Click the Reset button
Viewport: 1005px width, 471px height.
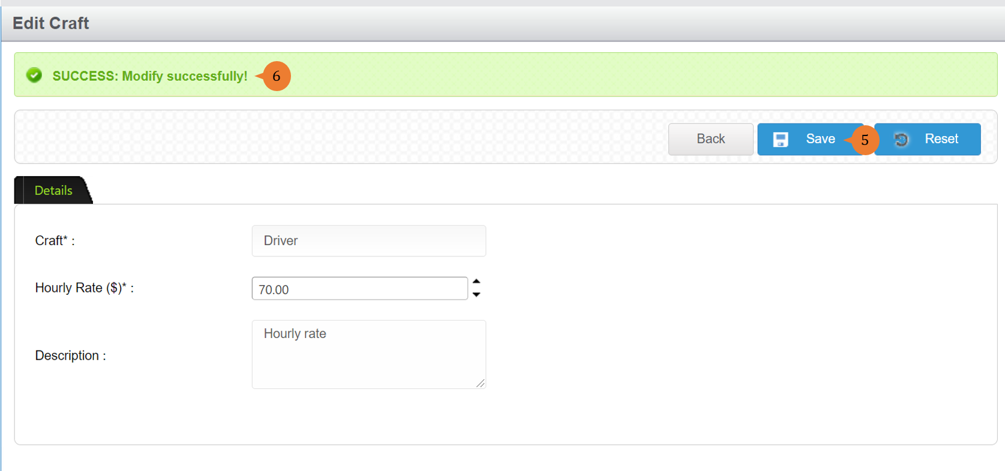(928, 139)
